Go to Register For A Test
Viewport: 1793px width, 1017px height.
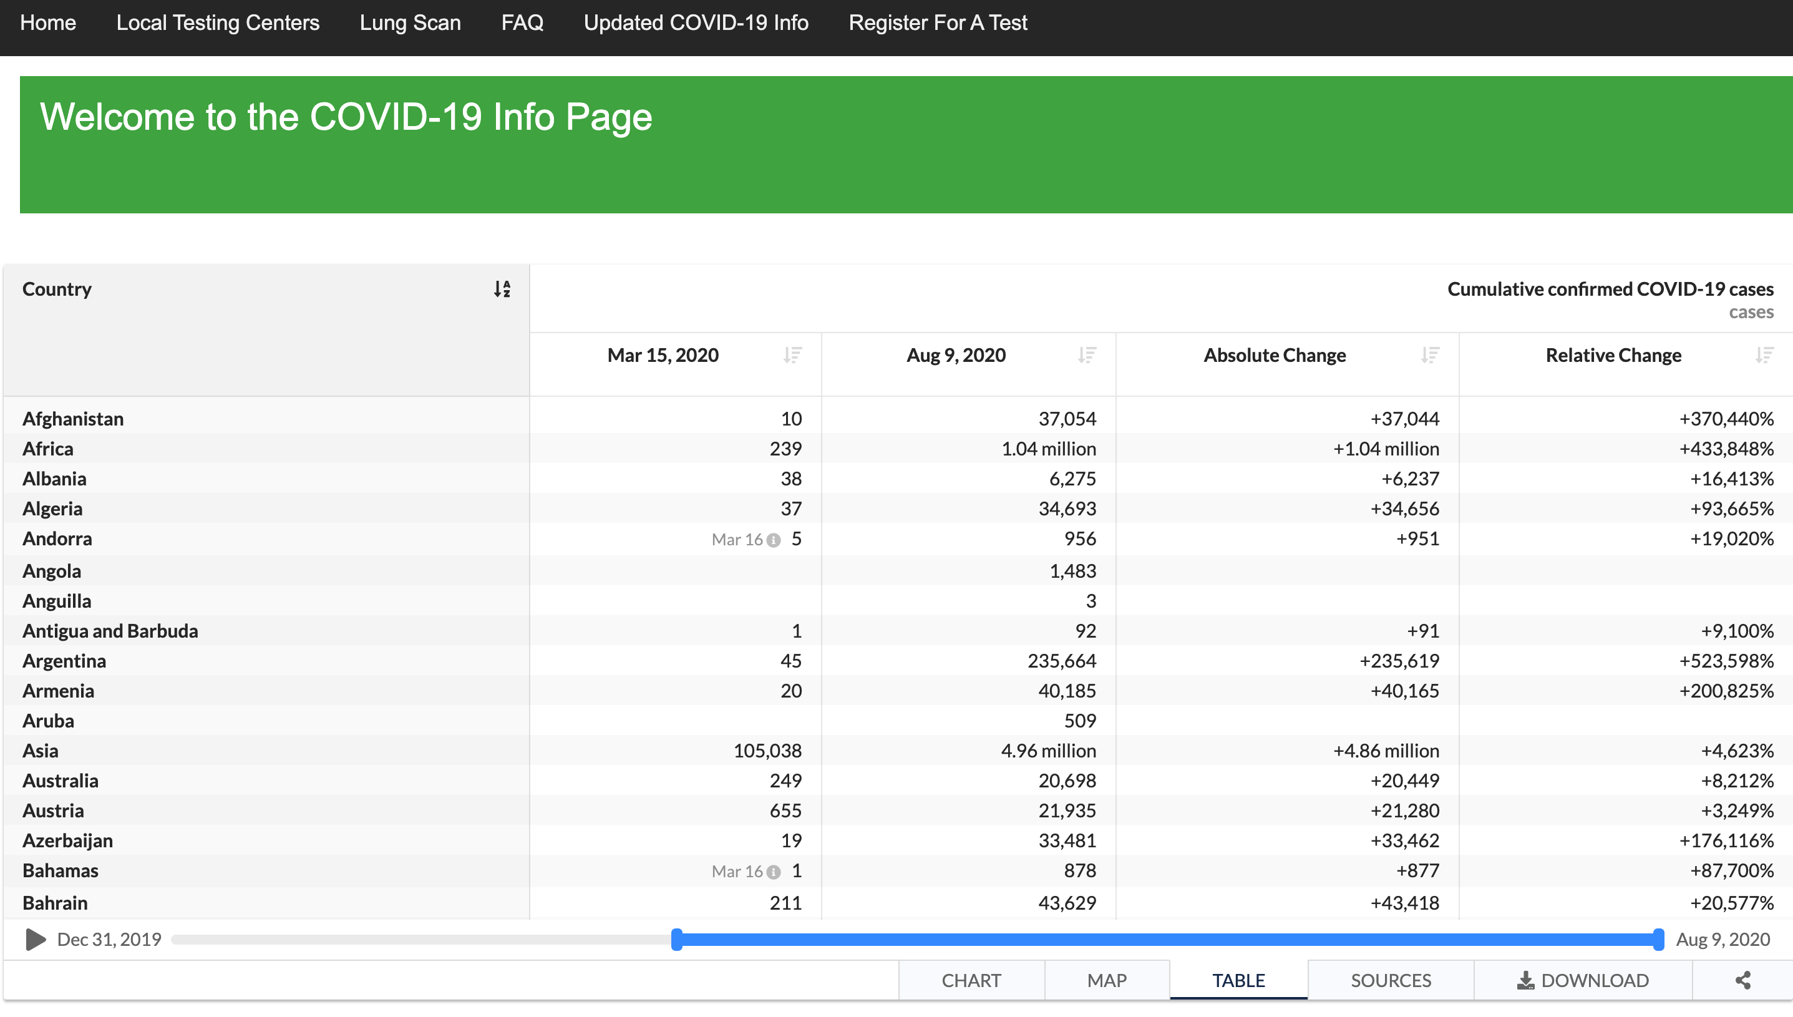[937, 23]
